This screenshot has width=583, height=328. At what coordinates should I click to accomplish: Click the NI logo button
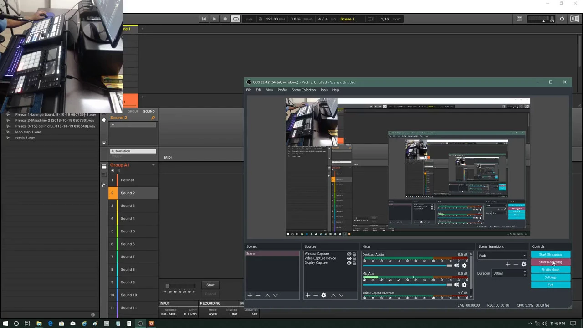pos(575,19)
